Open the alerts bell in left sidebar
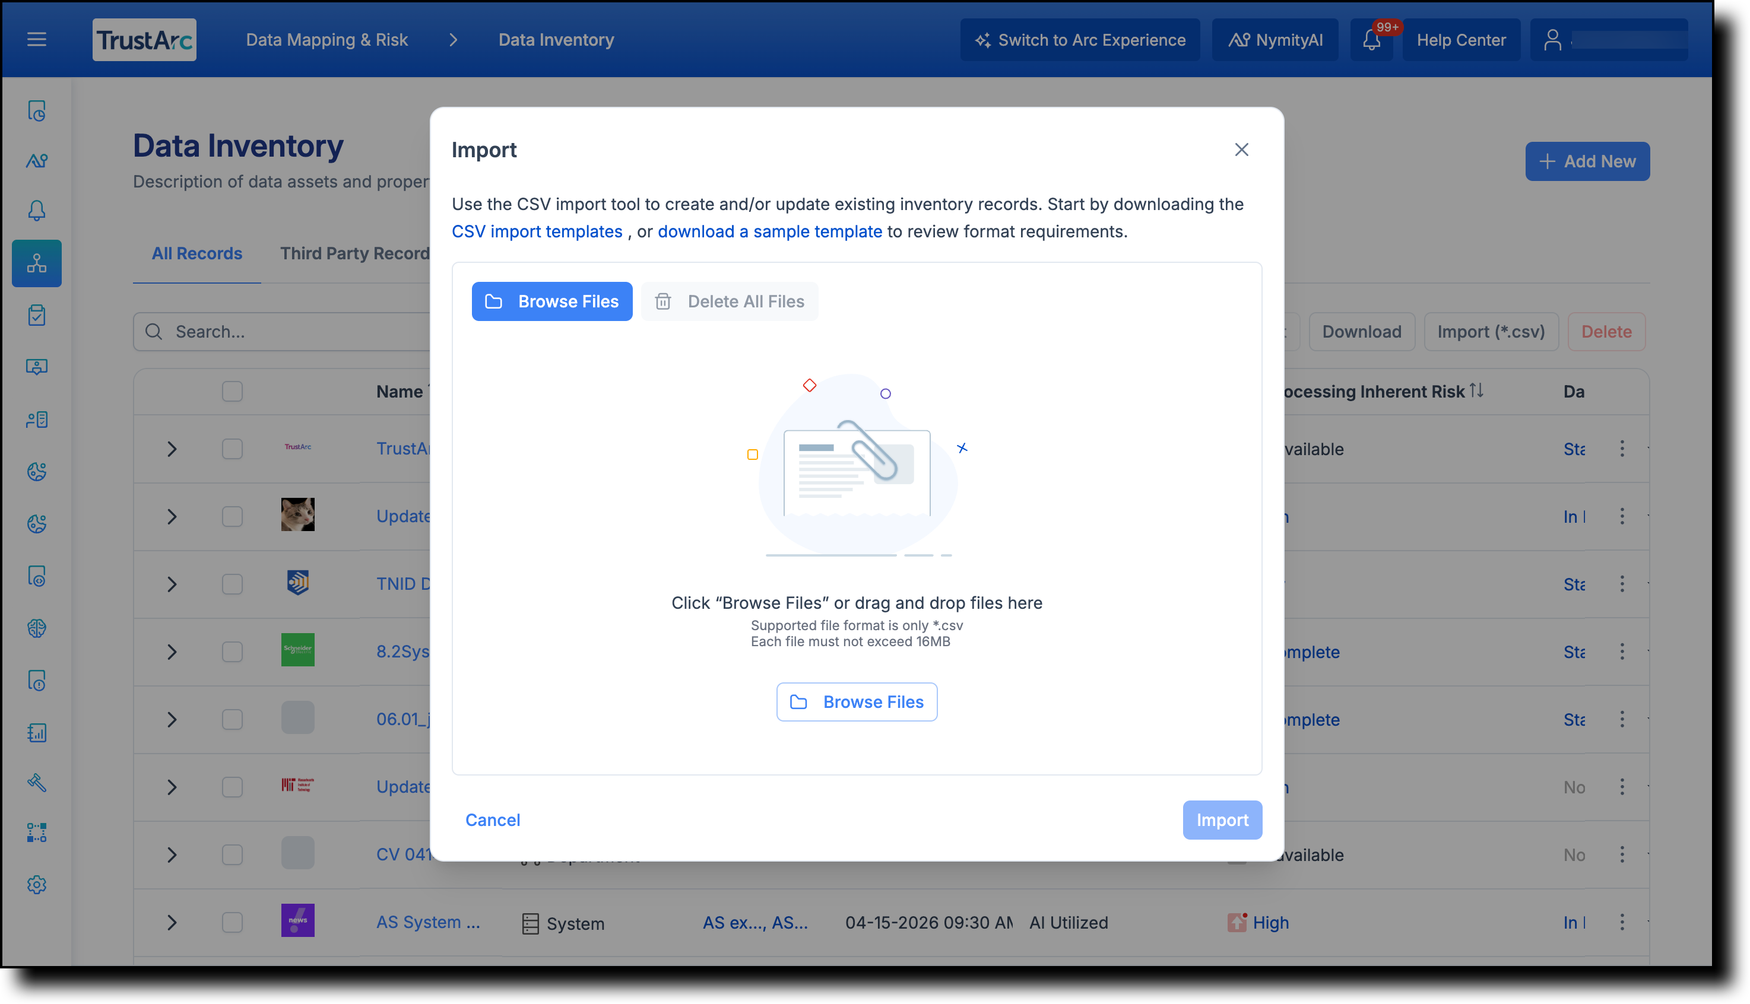Viewport: 1750px width, 1004px height. tap(37, 210)
